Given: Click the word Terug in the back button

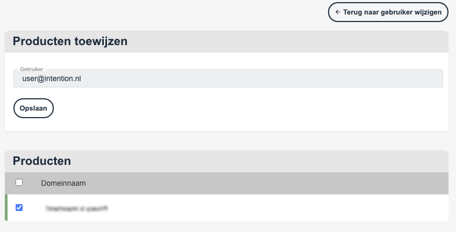Looking at the screenshot, I should tap(352, 12).
